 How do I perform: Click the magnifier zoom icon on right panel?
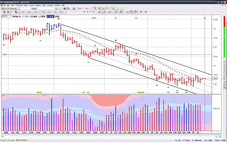pos(224,87)
